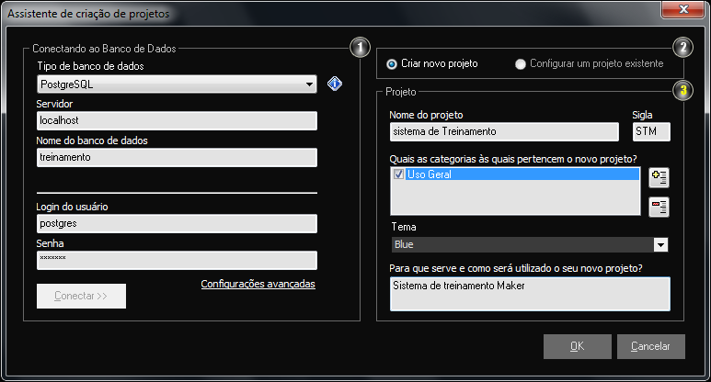Screen dimensions: 711x382
Task: Select the Criar novo projeto radio button
Action: (x=392, y=64)
